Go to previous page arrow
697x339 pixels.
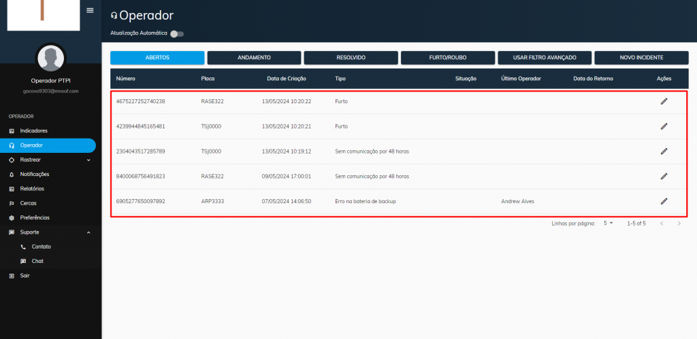[662, 224]
